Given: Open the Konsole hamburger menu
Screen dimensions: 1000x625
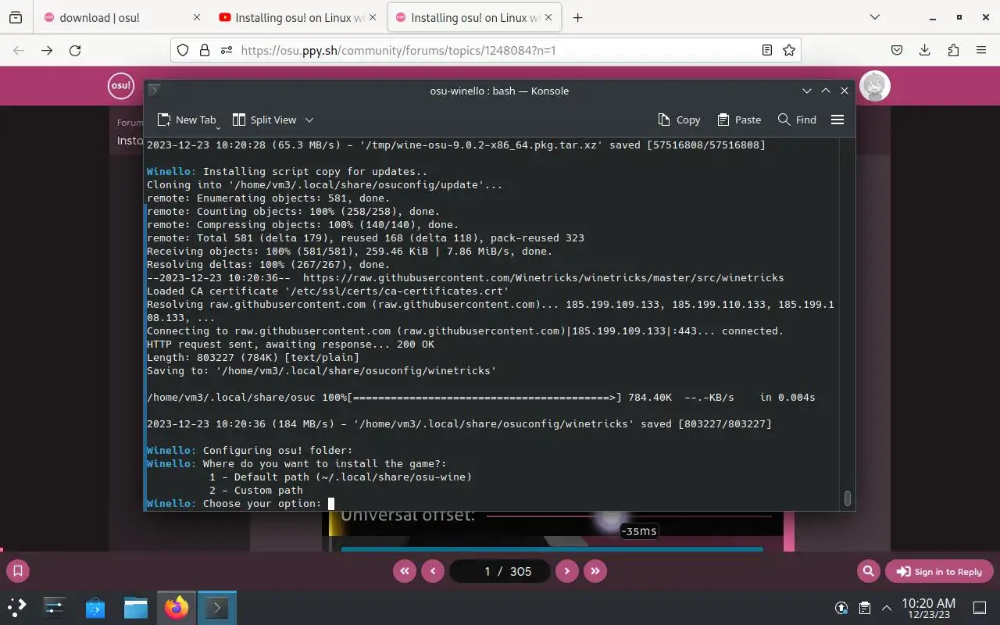Looking at the screenshot, I should (837, 120).
